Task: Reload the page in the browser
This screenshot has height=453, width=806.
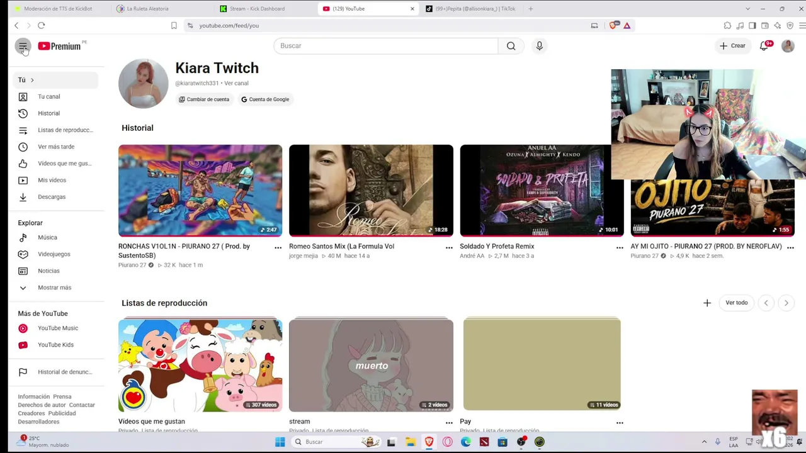Action: click(x=41, y=26)
